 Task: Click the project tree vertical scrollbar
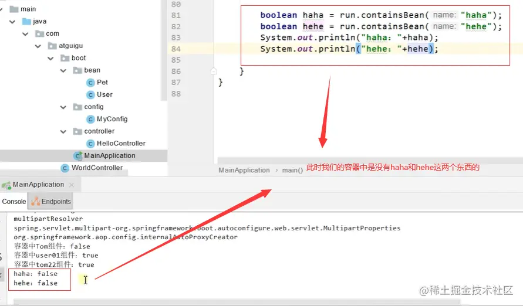click(163, 50)
